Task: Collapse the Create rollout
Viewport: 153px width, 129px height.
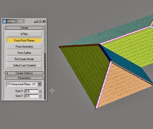Action: (24, 28)
